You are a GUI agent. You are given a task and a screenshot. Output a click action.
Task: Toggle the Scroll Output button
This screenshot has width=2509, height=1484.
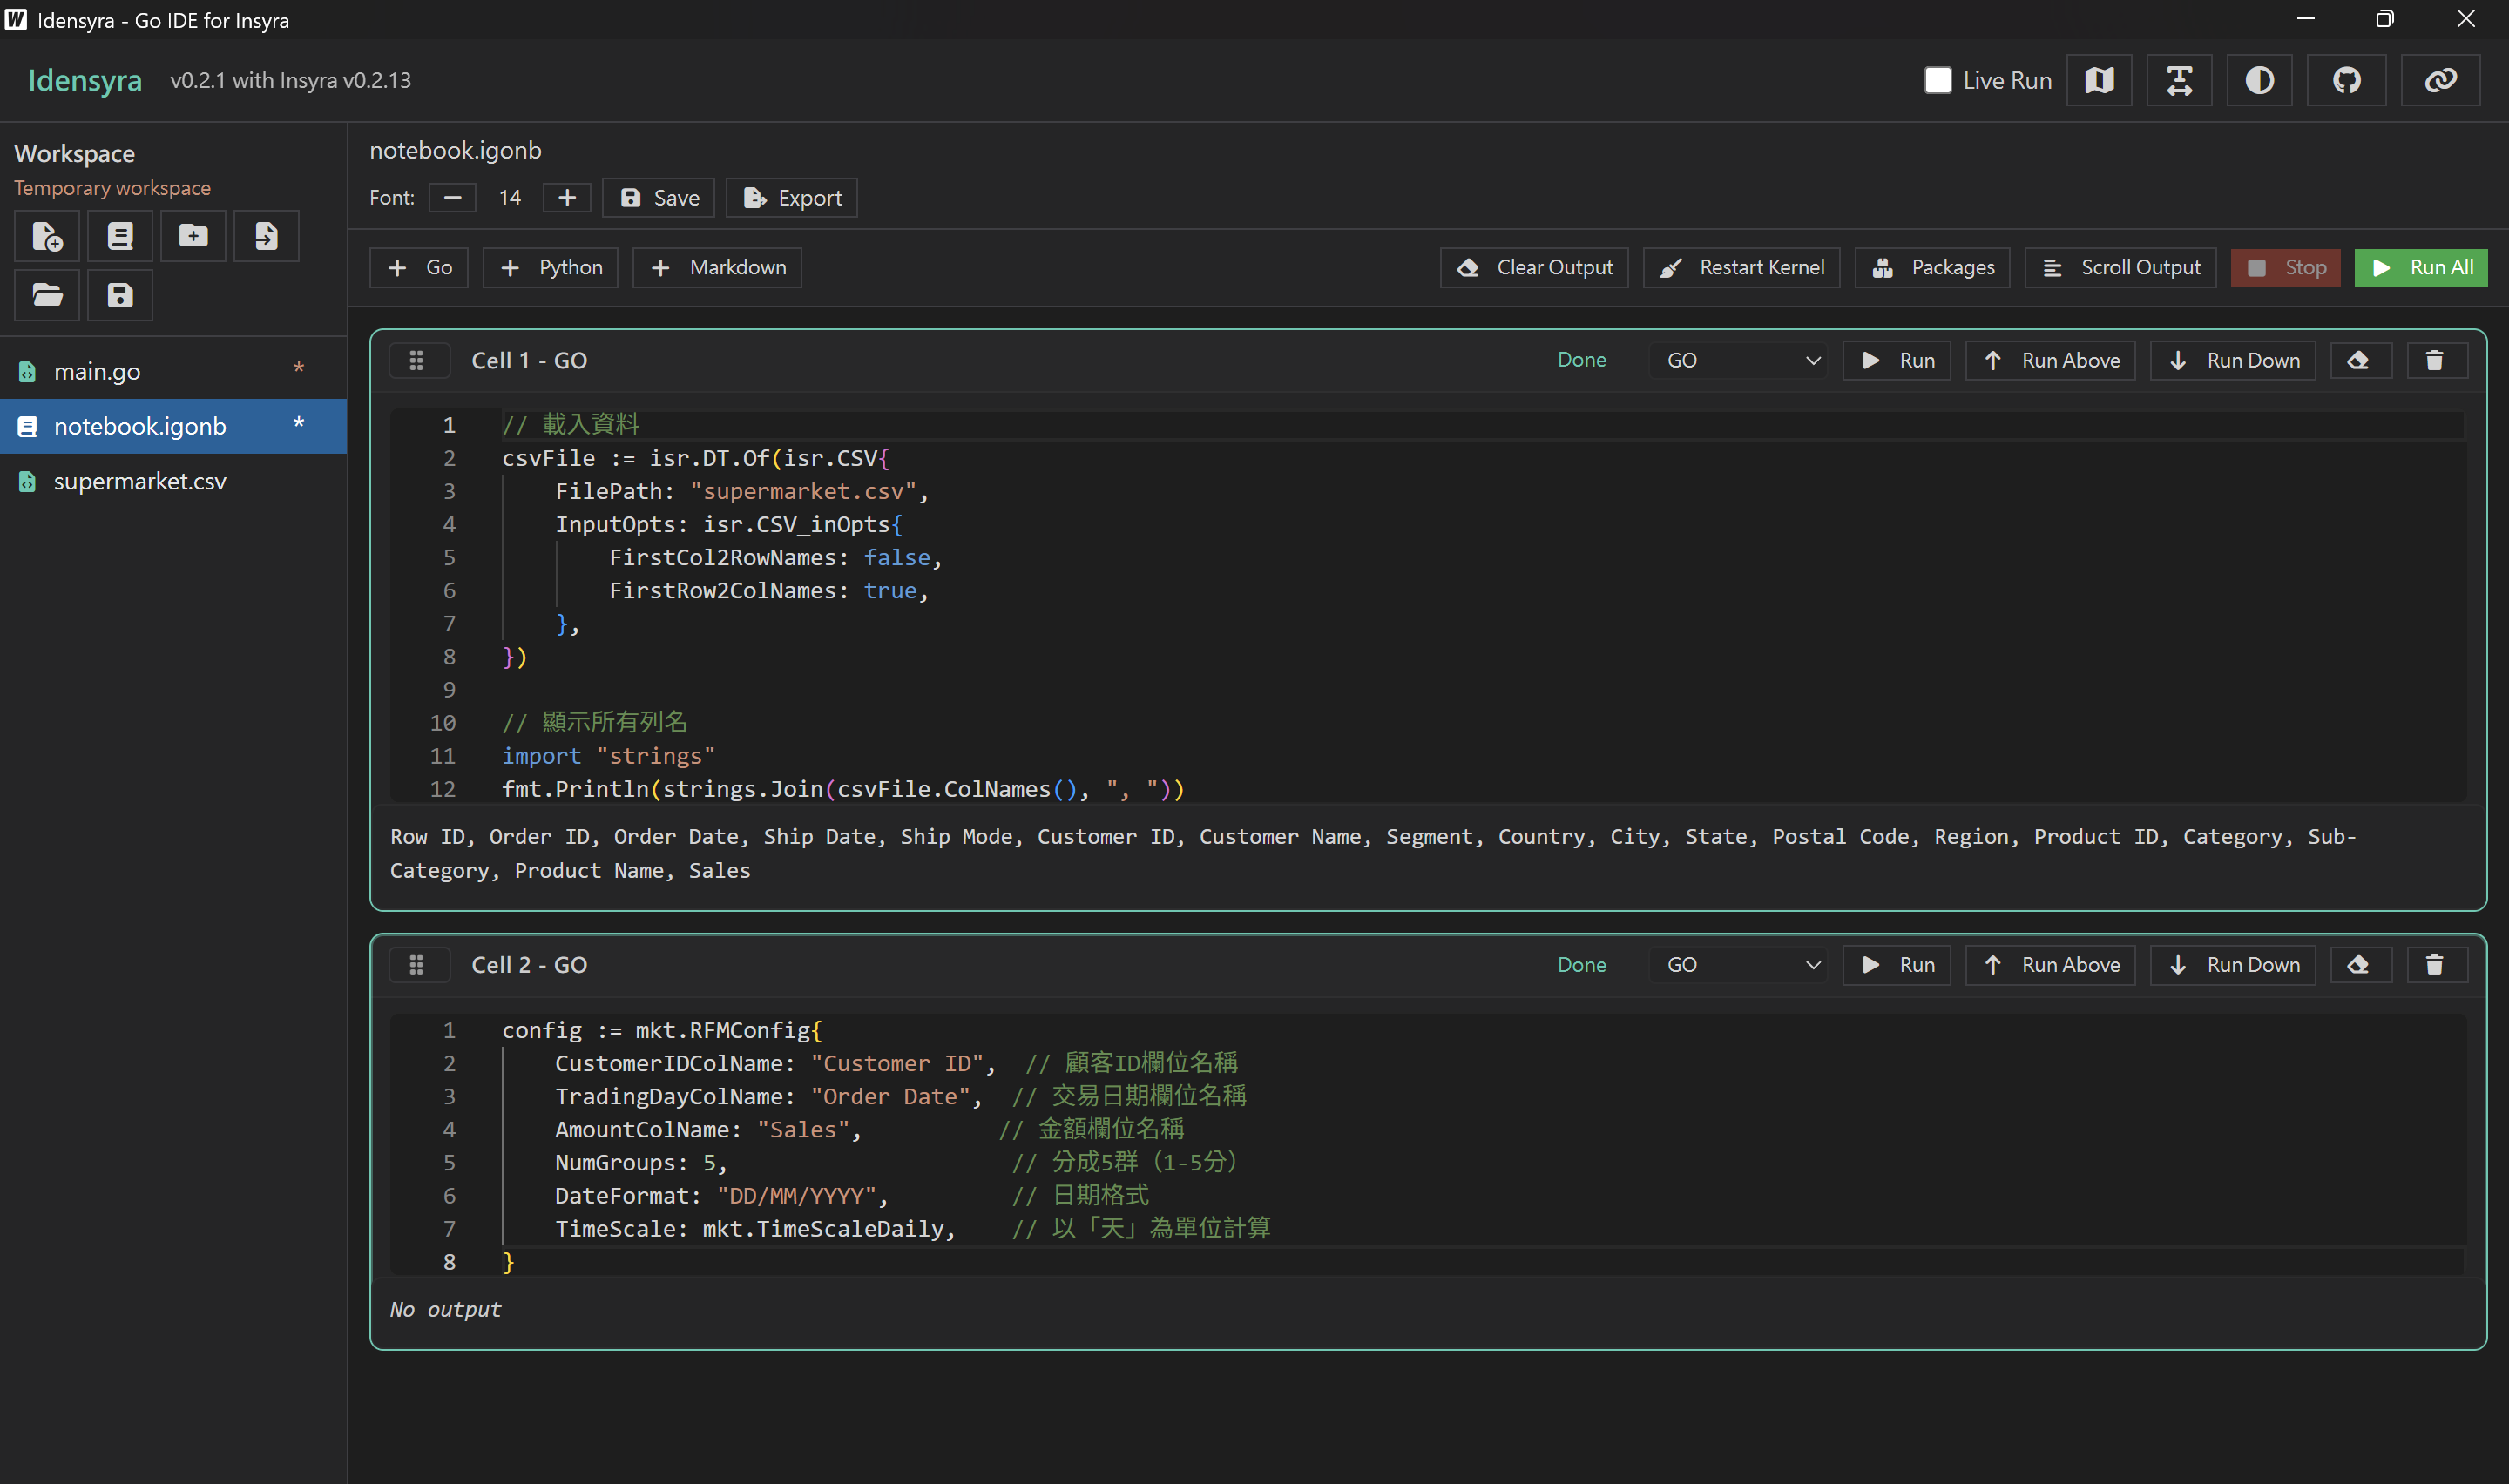2120,267
